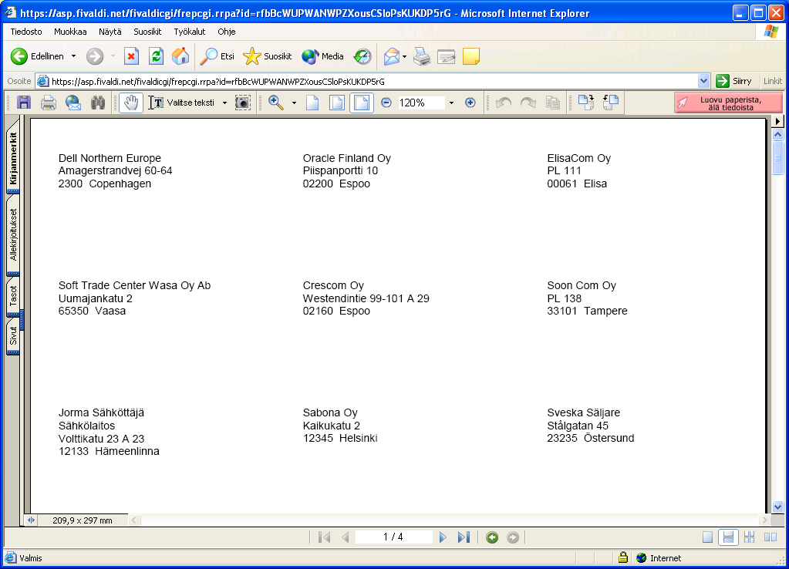Open the Allekirjoitukset side tab
The width and height of the screenshot is (789, 569).
(x=13, y=235)
